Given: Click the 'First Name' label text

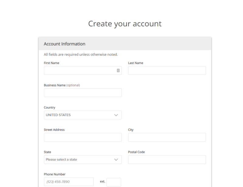Looking at the screenshot, I should pos(52,63).
